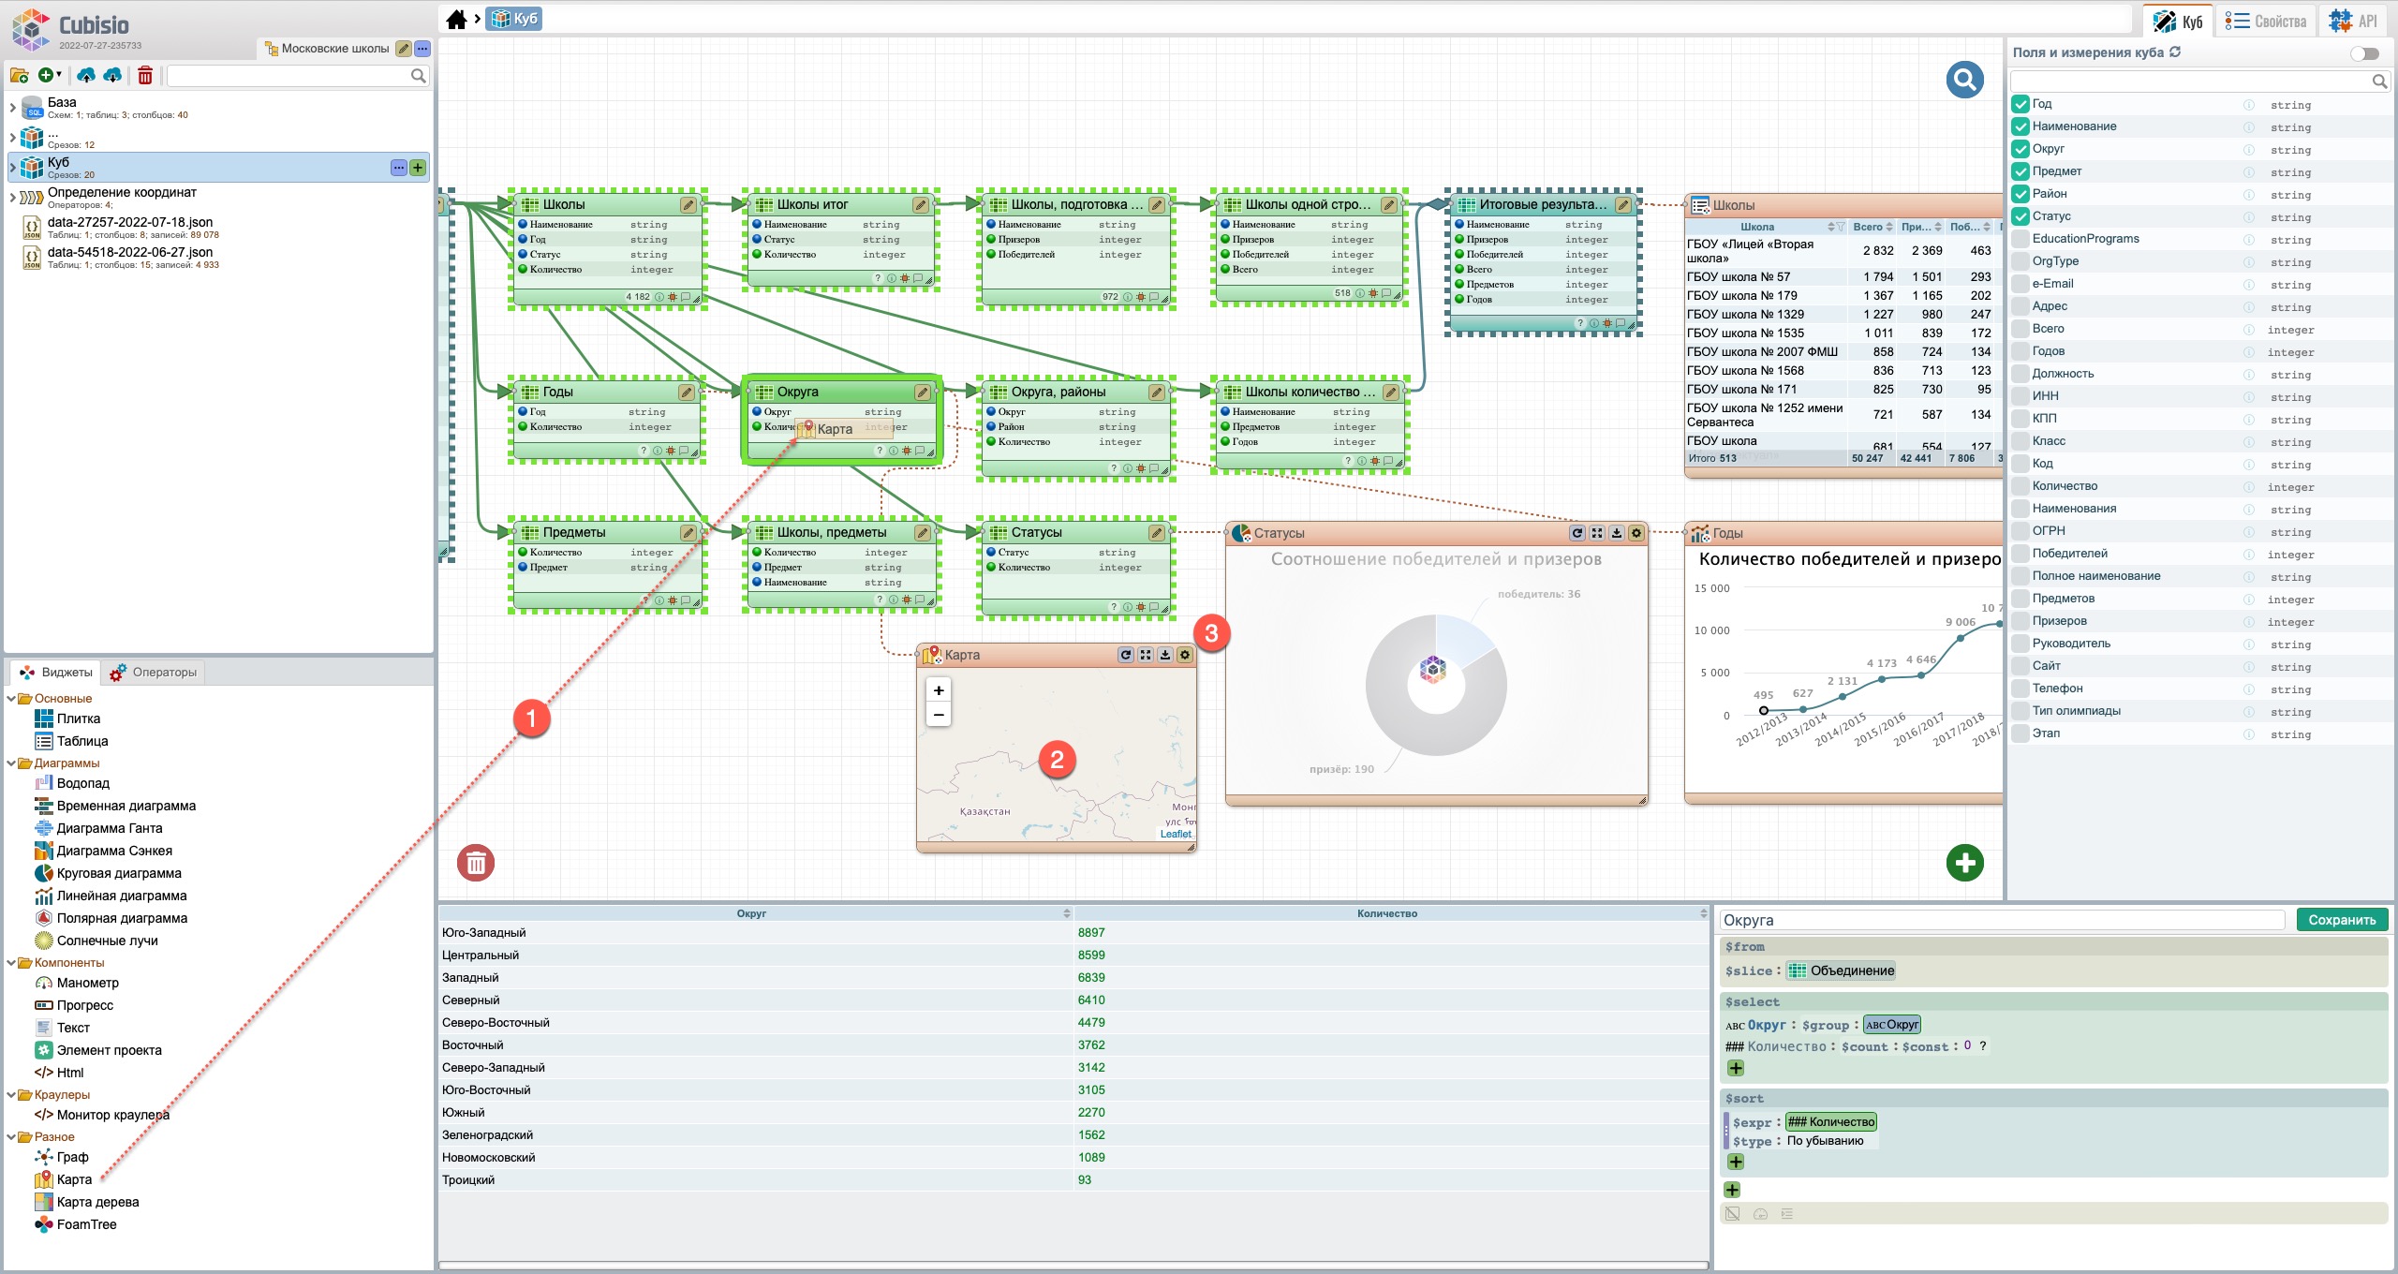Click settings gear on Карта widget
The height and width of the screenshot is (1274, 2398).
click(x=1185, y=655)
